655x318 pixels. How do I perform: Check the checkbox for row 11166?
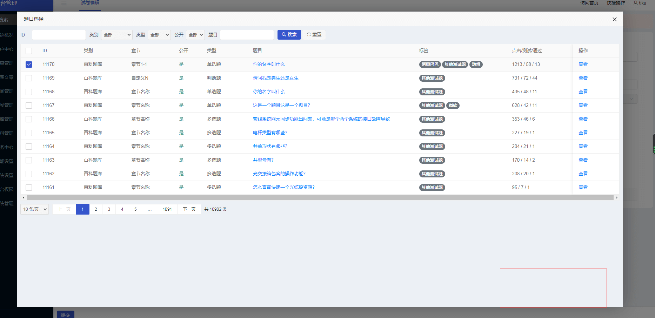(x=29, y=119)
